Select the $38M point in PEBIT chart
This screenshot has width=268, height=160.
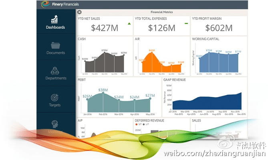click(x=103, y=93)
